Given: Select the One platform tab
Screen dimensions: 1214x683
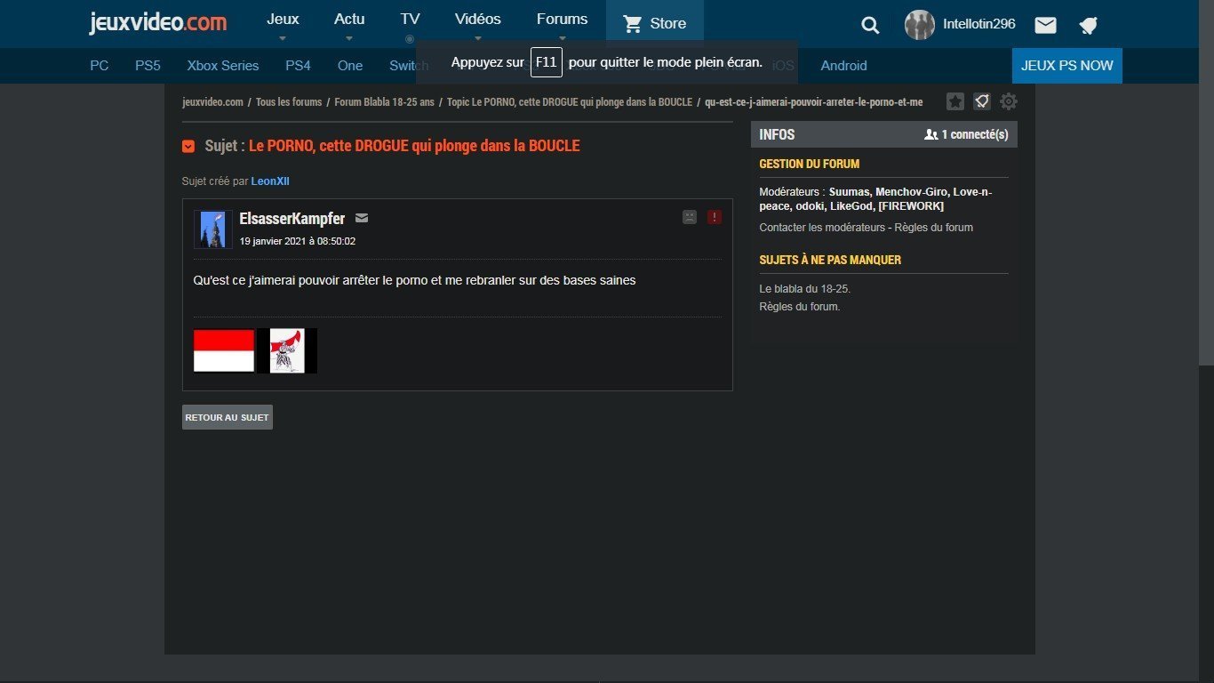Looking at the screenshot, I should point(350,66).
